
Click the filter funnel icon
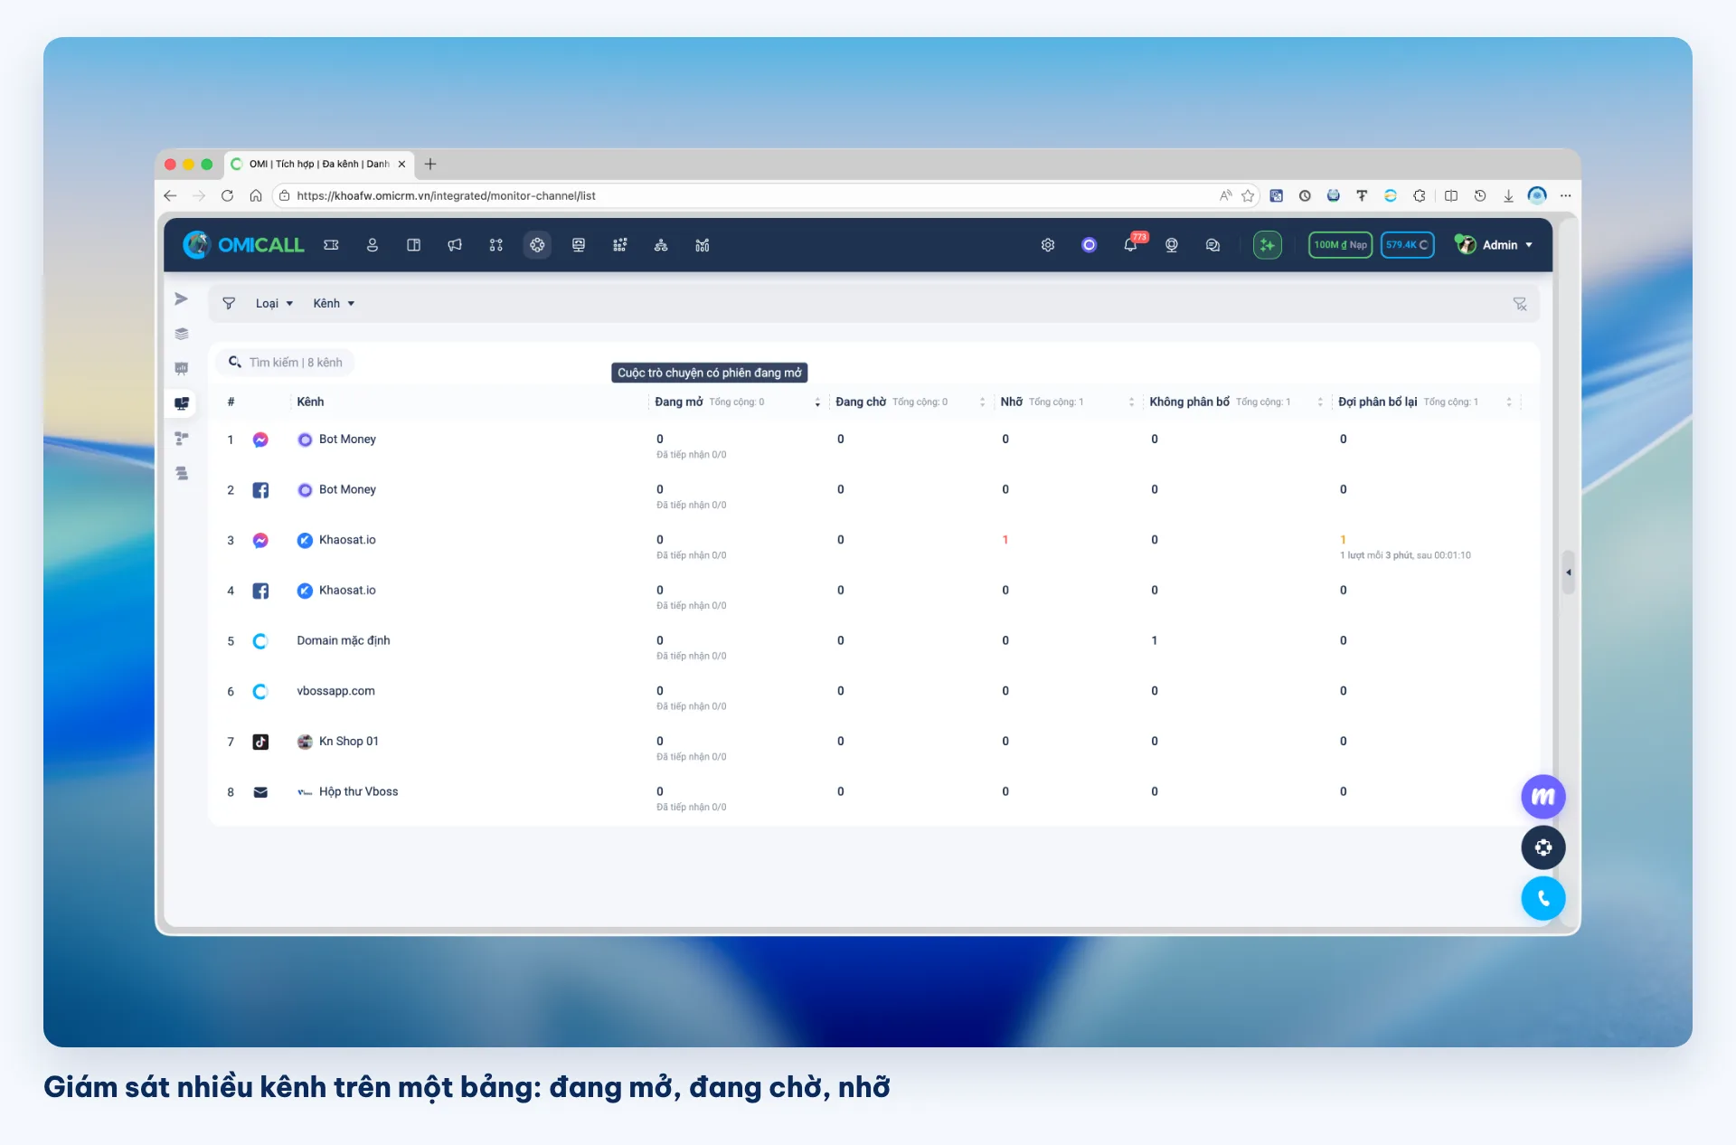point(229,304)
